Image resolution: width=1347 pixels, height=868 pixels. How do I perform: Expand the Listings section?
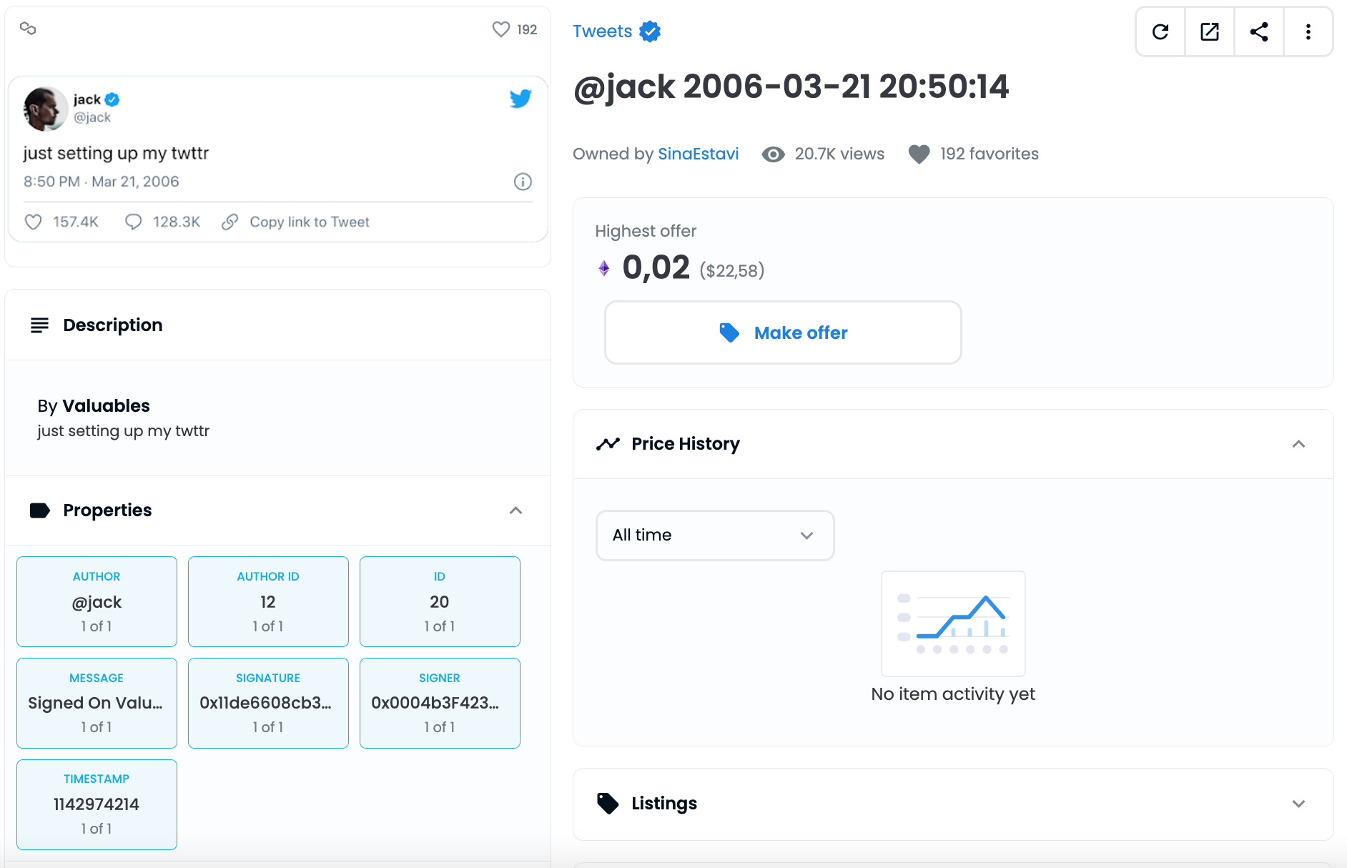(x=1298, y=804)
